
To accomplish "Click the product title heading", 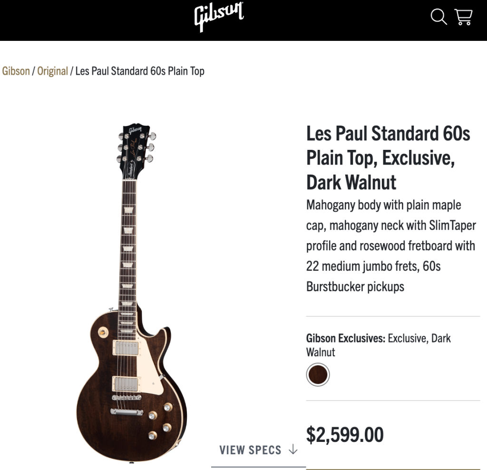I will (x=388, y=158).
